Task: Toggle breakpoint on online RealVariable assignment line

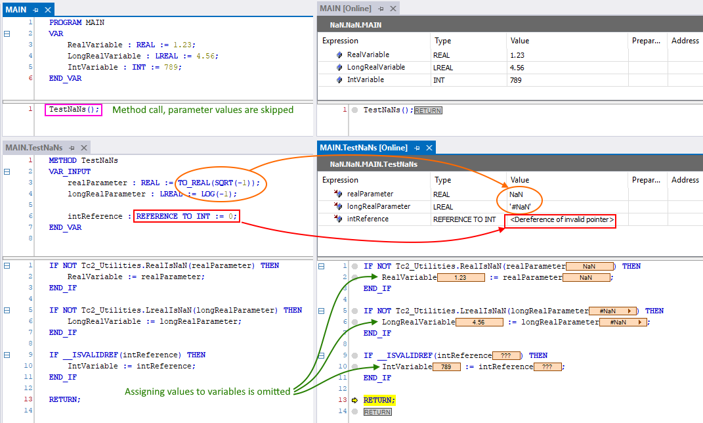Action: (x=354, y=277)
